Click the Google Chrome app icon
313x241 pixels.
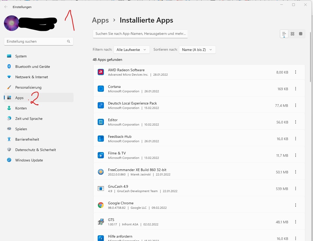pos(101,205)
